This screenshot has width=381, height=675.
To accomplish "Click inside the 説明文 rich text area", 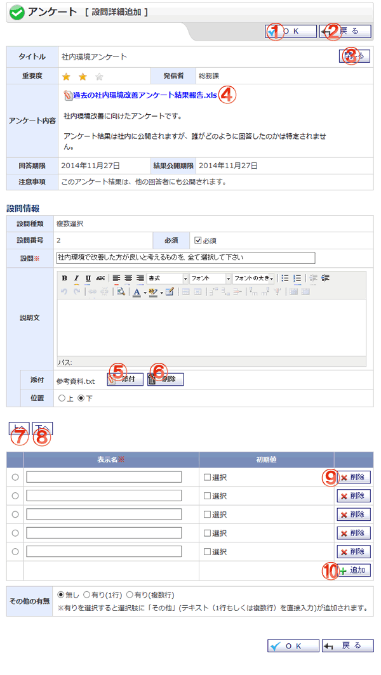I will 211,327.
